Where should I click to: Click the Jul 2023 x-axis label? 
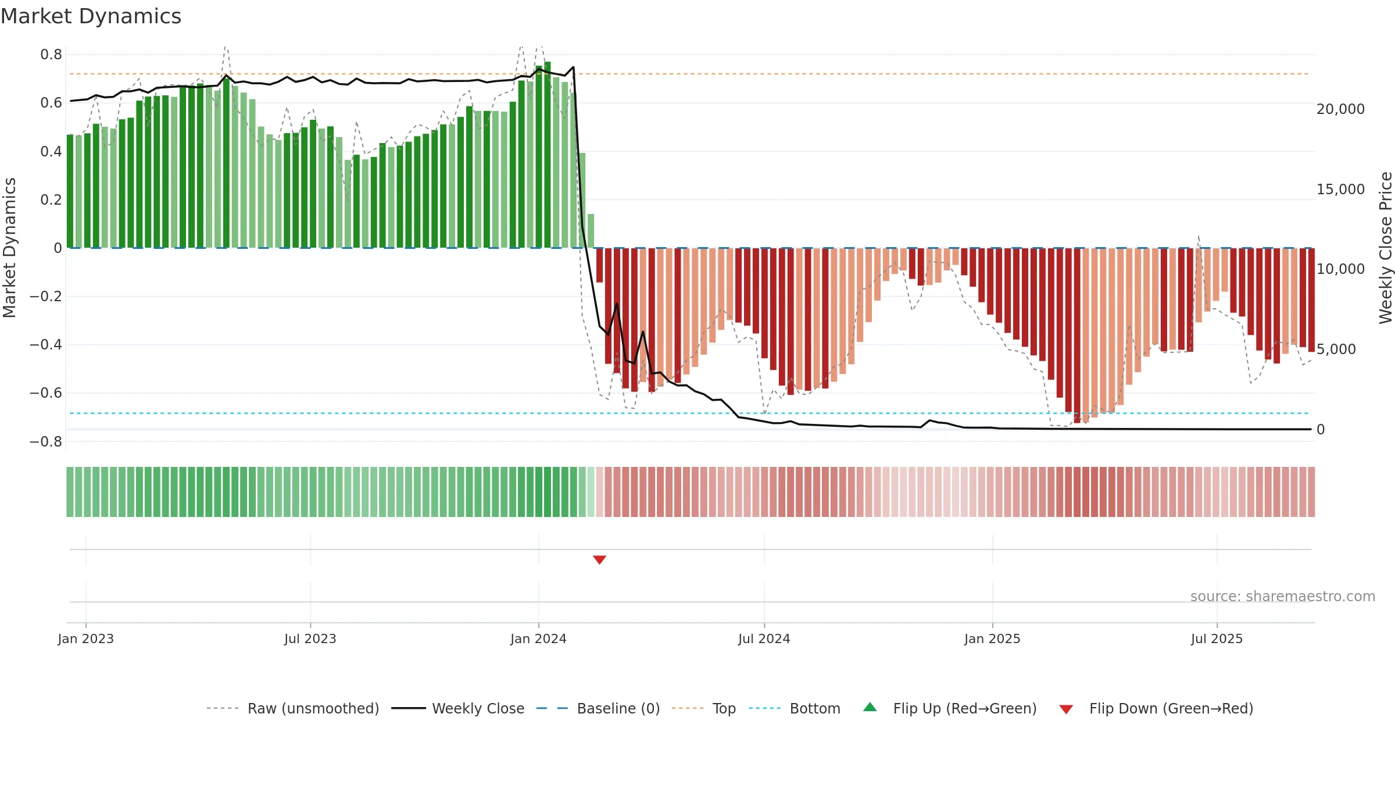310,638
